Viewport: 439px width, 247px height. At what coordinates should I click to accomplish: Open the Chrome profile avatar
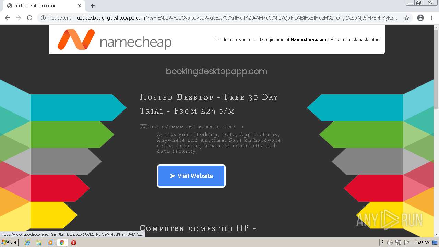[x=420, y=18]
